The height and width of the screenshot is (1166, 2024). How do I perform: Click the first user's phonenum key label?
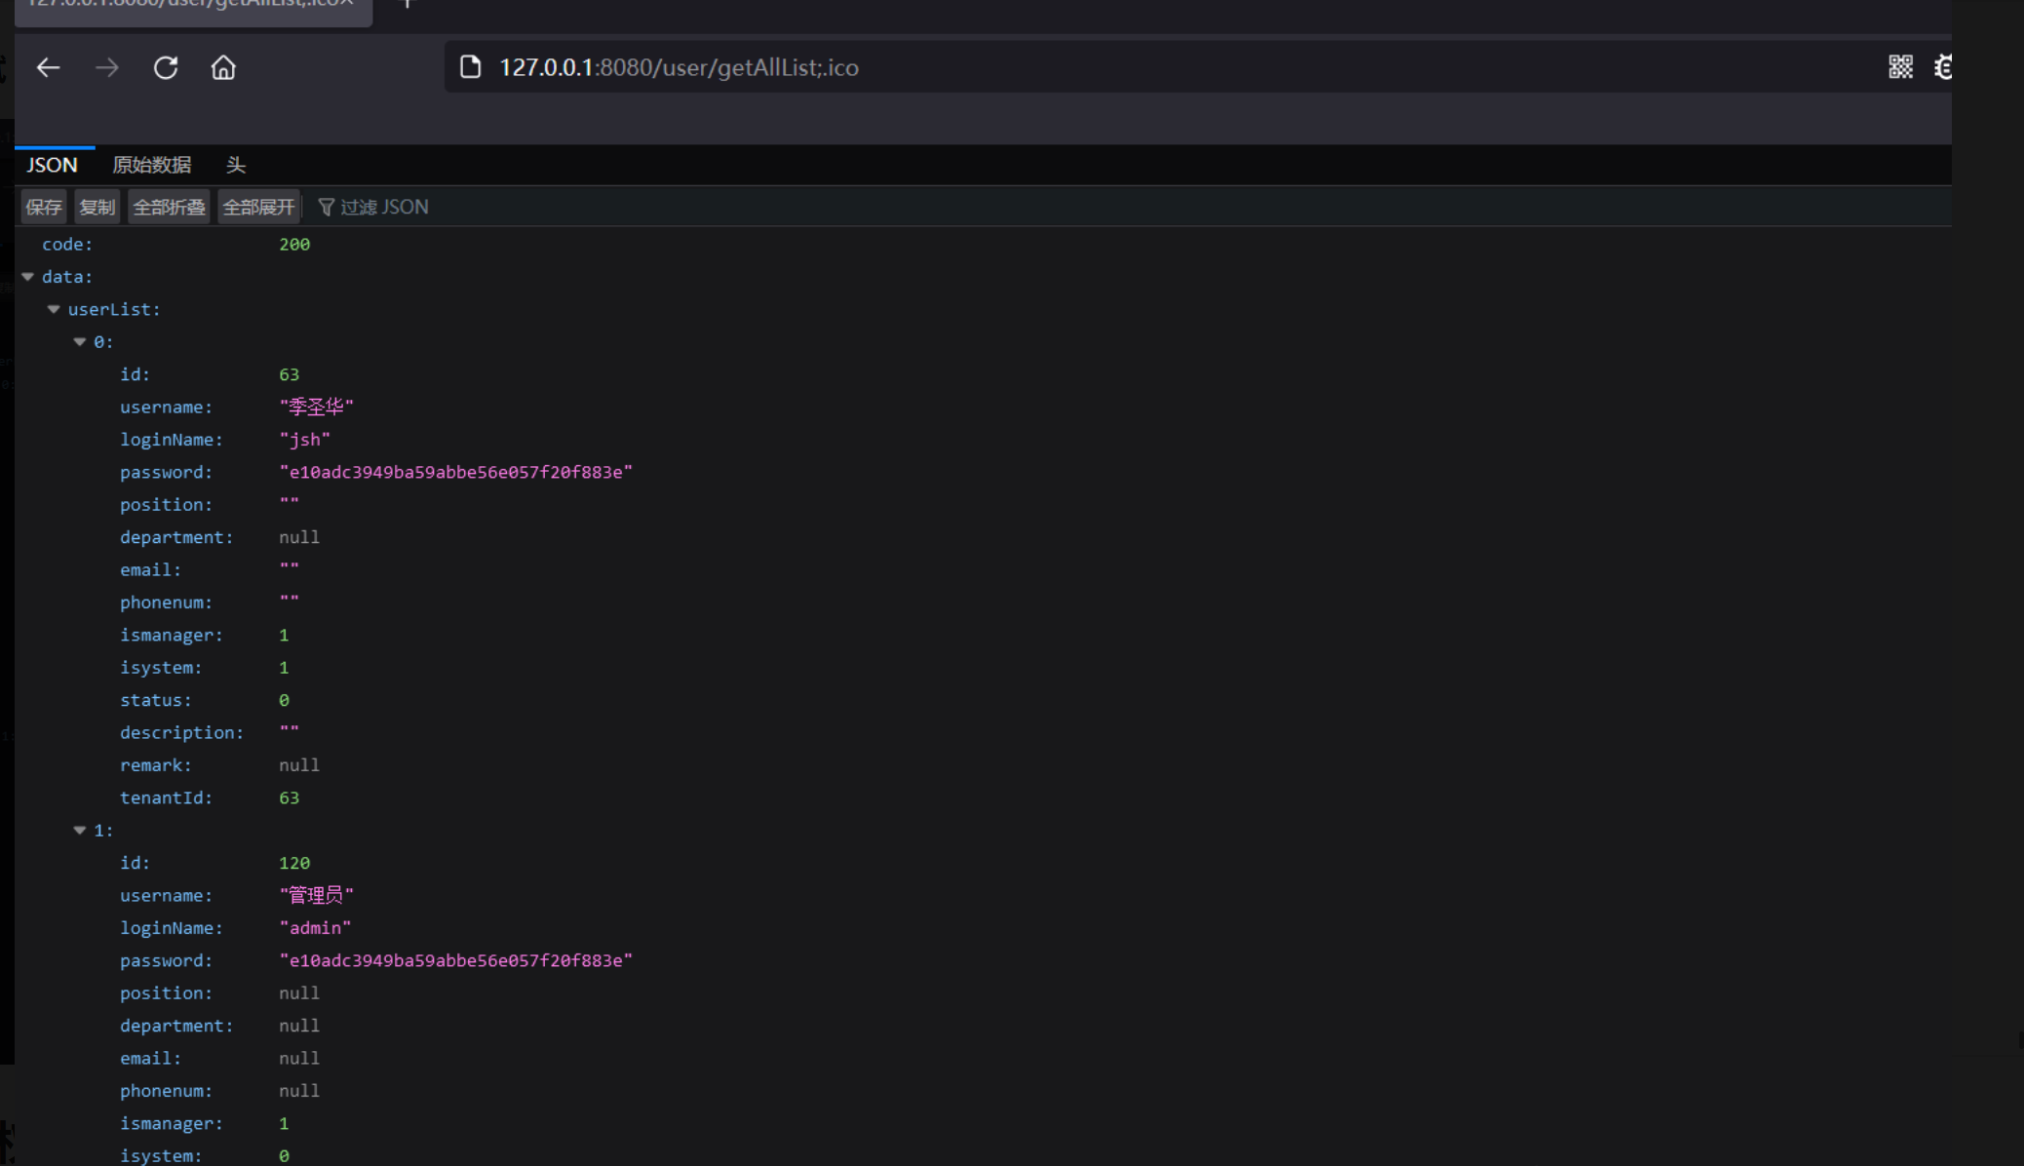tap(166, 602)
